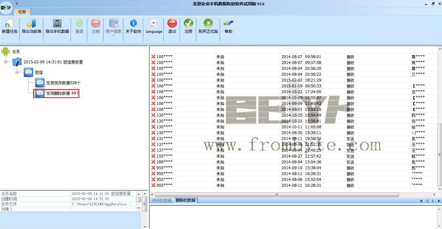Viewport: 442px width, 229px height.
Task: Click 创建时间 property label
Action: [9, 199]
